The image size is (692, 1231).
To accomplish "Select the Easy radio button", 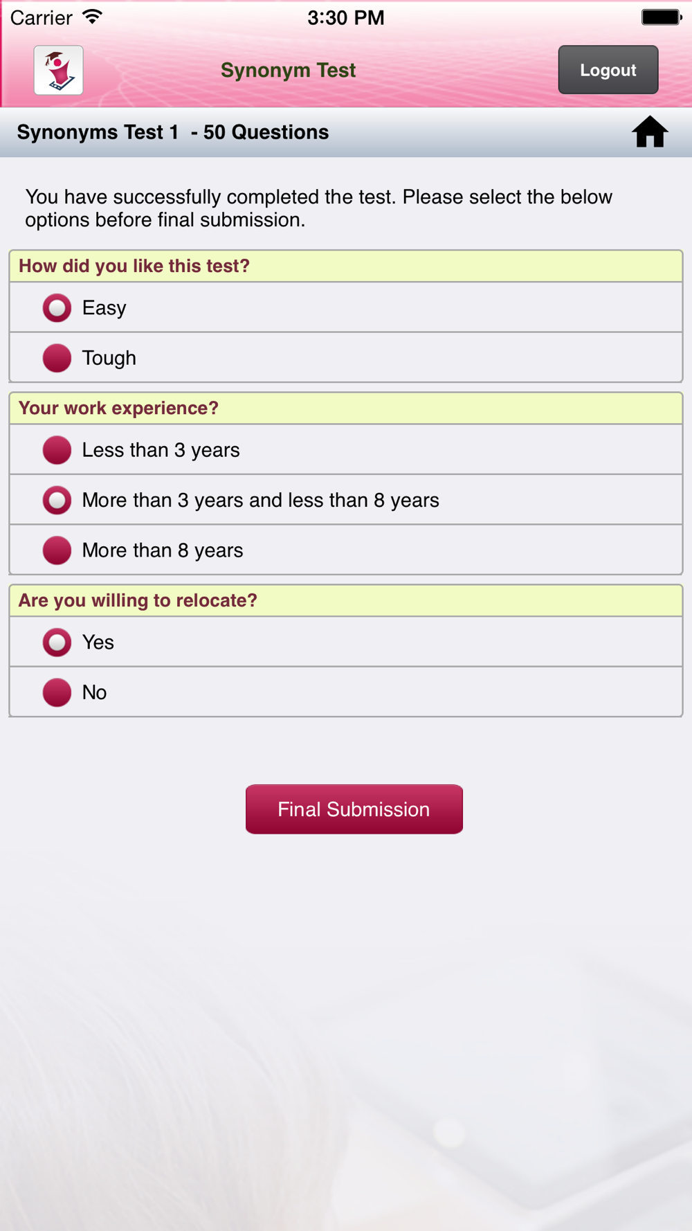I will click(57, 308).
